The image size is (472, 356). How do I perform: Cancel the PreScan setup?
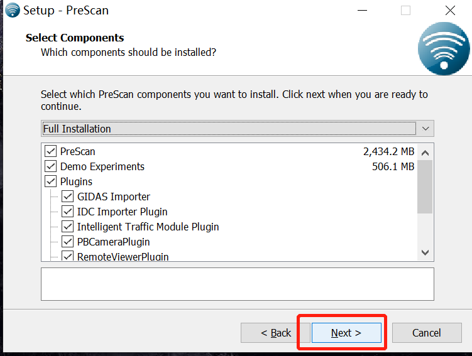pos(427,333)
